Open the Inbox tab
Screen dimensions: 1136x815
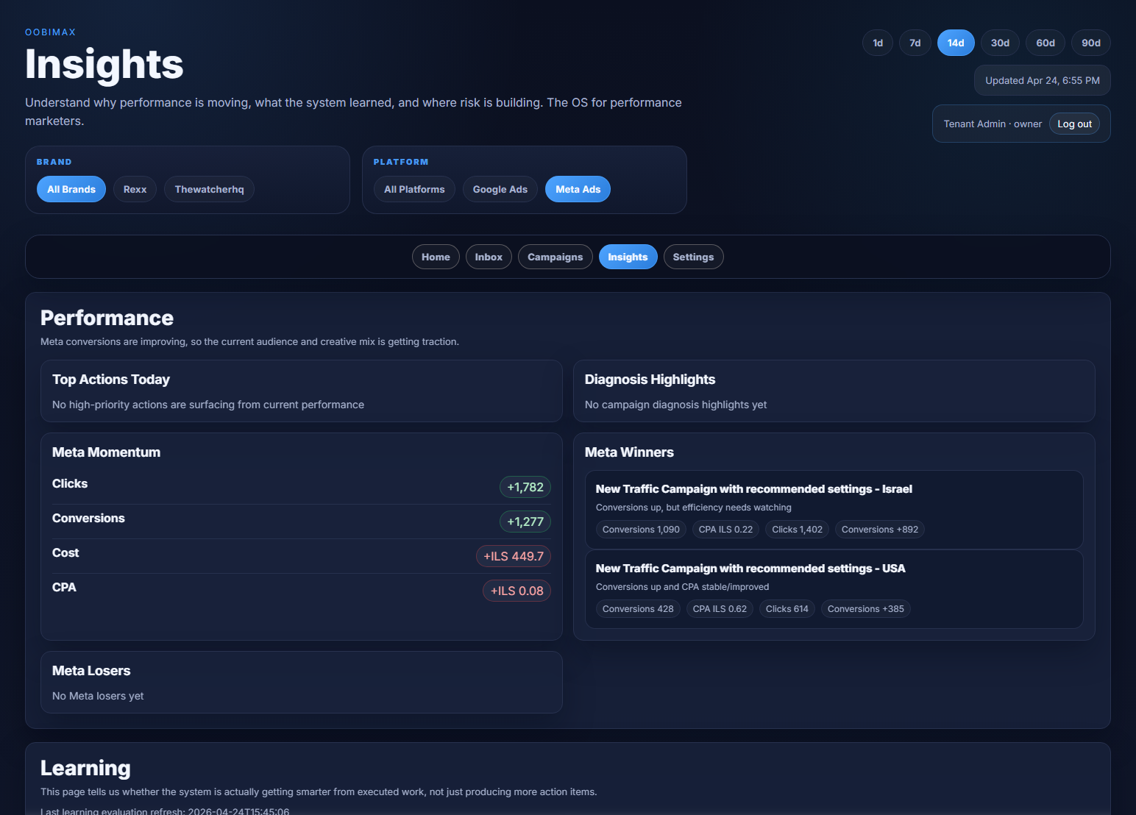(489, 257)
